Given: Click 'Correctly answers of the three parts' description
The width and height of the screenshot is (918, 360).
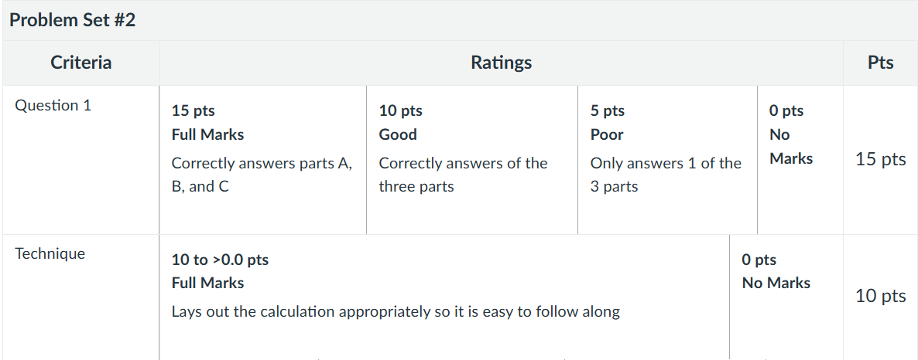Looking at the screenshot, I should 463,175.
